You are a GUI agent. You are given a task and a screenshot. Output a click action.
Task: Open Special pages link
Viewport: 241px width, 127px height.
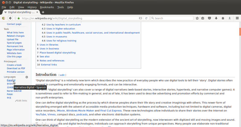point(14,43)
